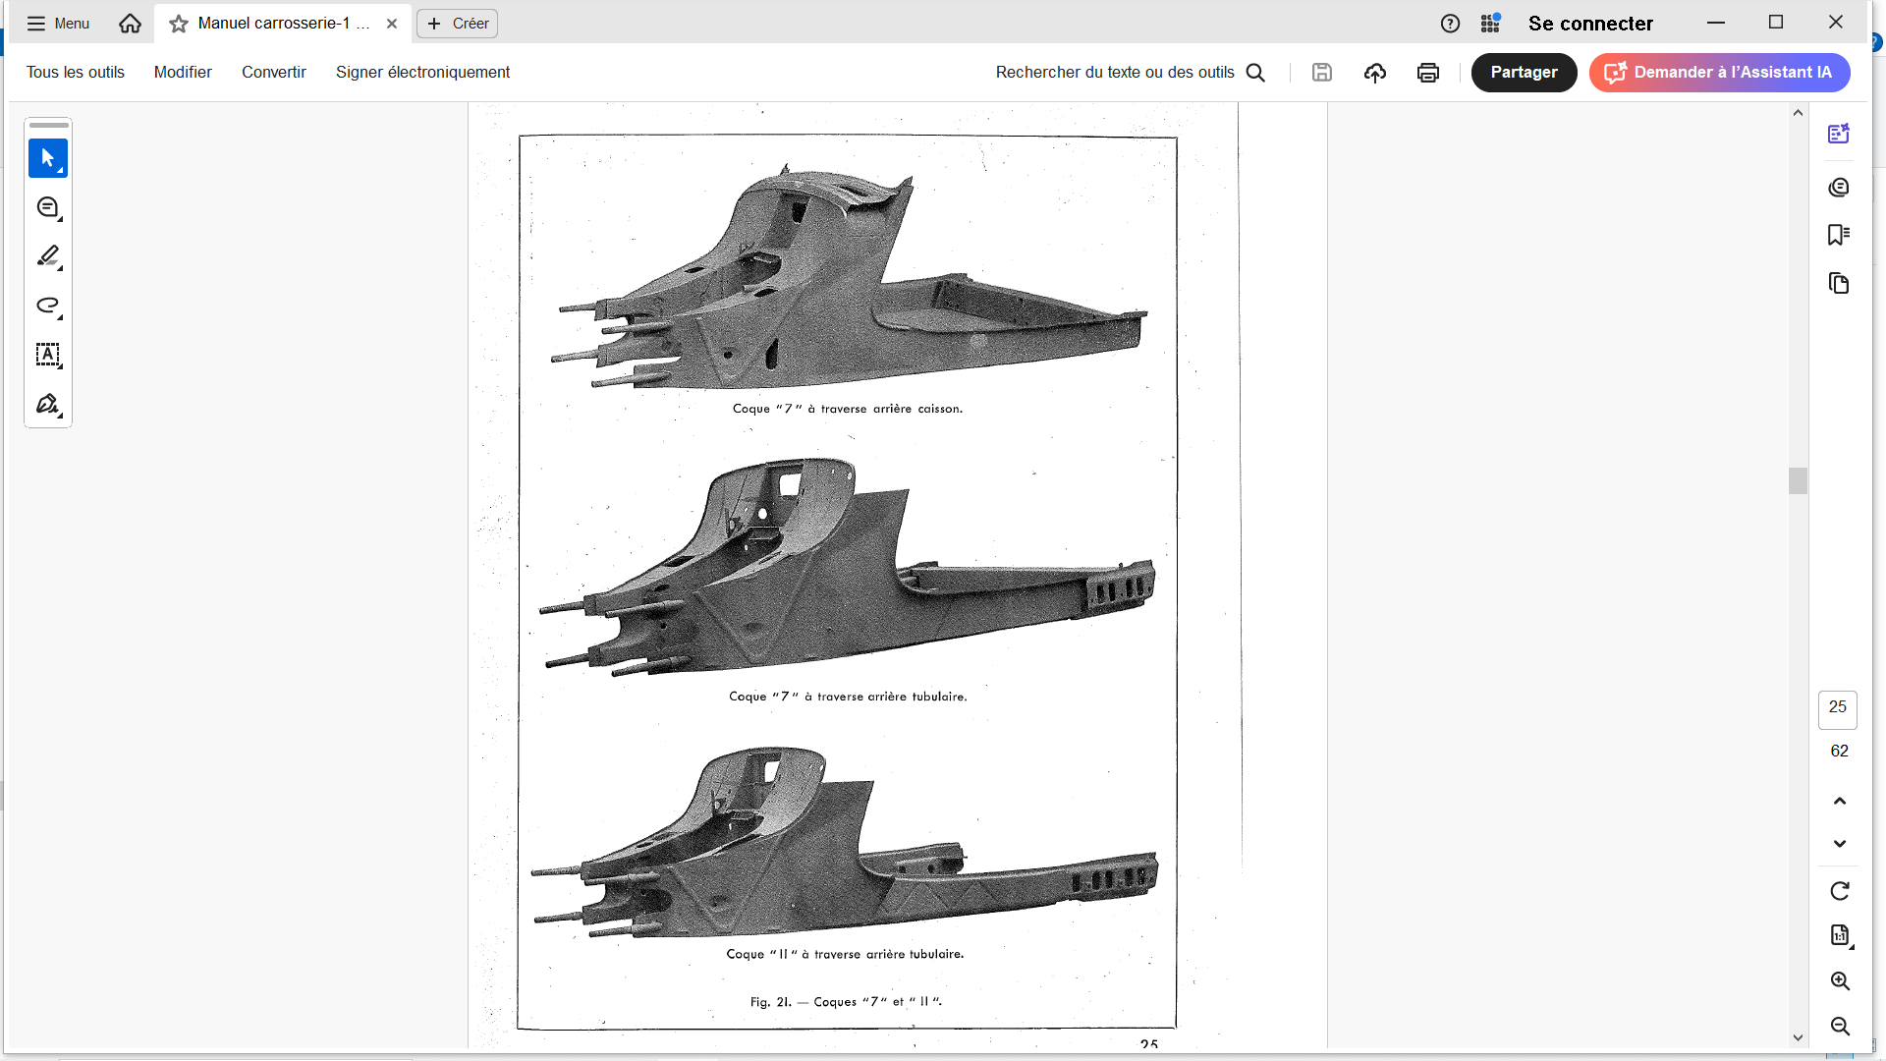Click Demander à l'Assistant IA button

tap(1718, 73)
